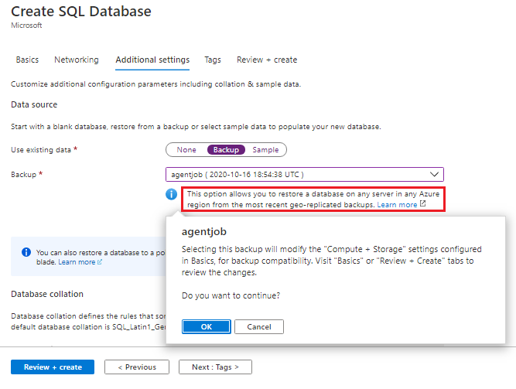Proceed with the Next : Tags button
This screenshot has height=389, width=516.
pyautogui.click(x=215, y=367)
